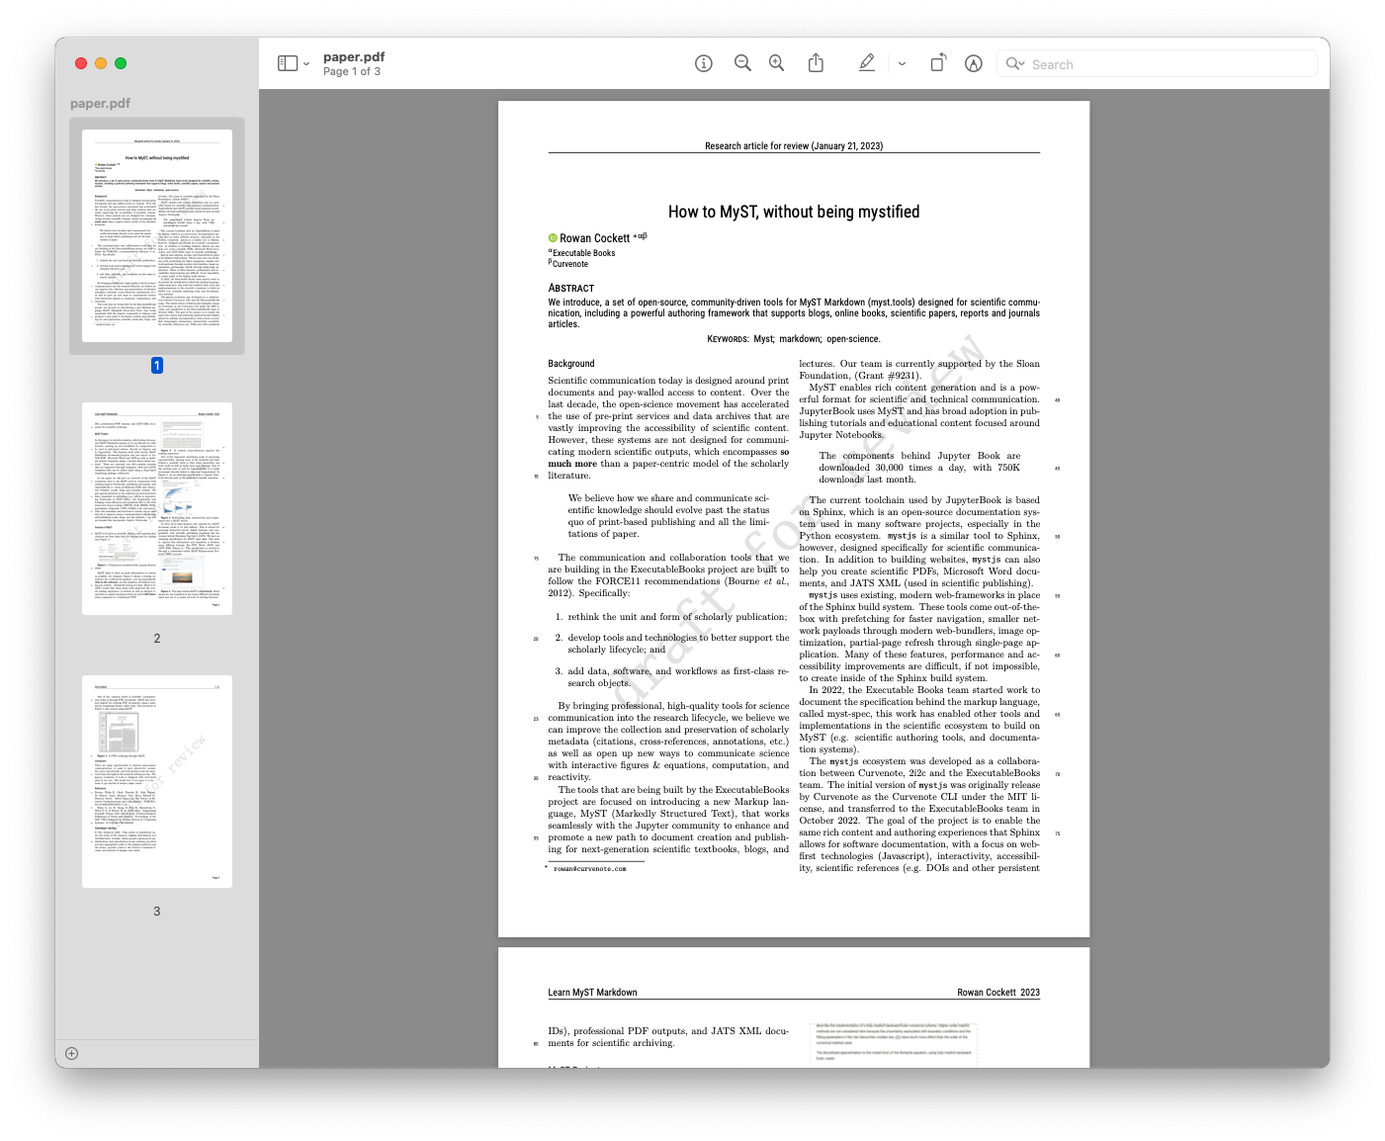Share paper.pdf using the Share icon

coord(816,62)
